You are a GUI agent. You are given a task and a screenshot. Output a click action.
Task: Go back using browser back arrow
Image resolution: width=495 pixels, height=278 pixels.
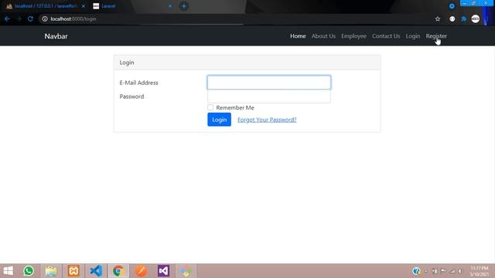pyautogui.click(x=7, y=19)
